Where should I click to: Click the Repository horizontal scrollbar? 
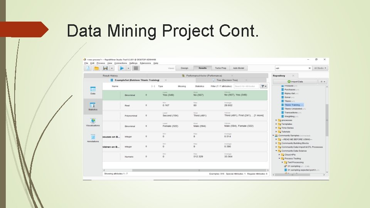tap(293, 175)
